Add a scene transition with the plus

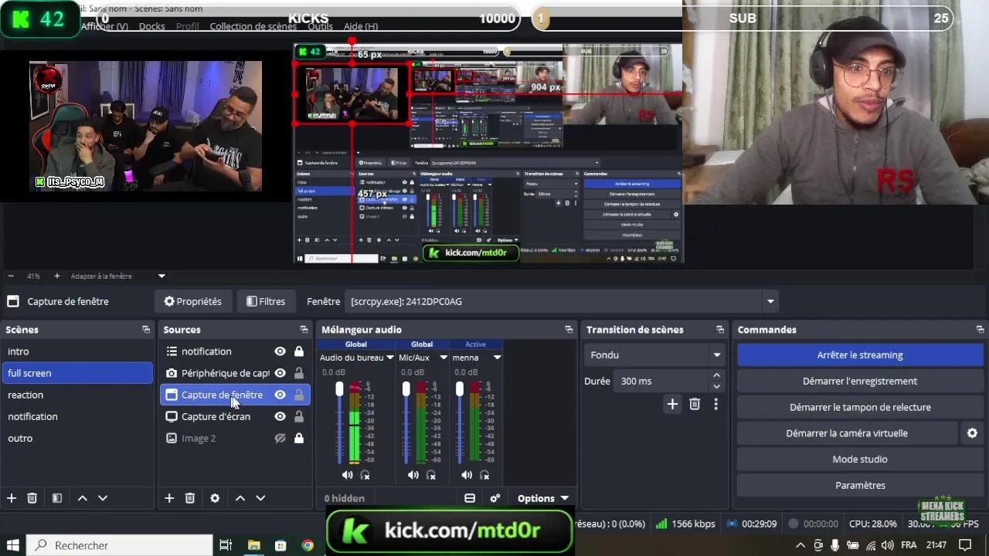[x=672, y=404]
